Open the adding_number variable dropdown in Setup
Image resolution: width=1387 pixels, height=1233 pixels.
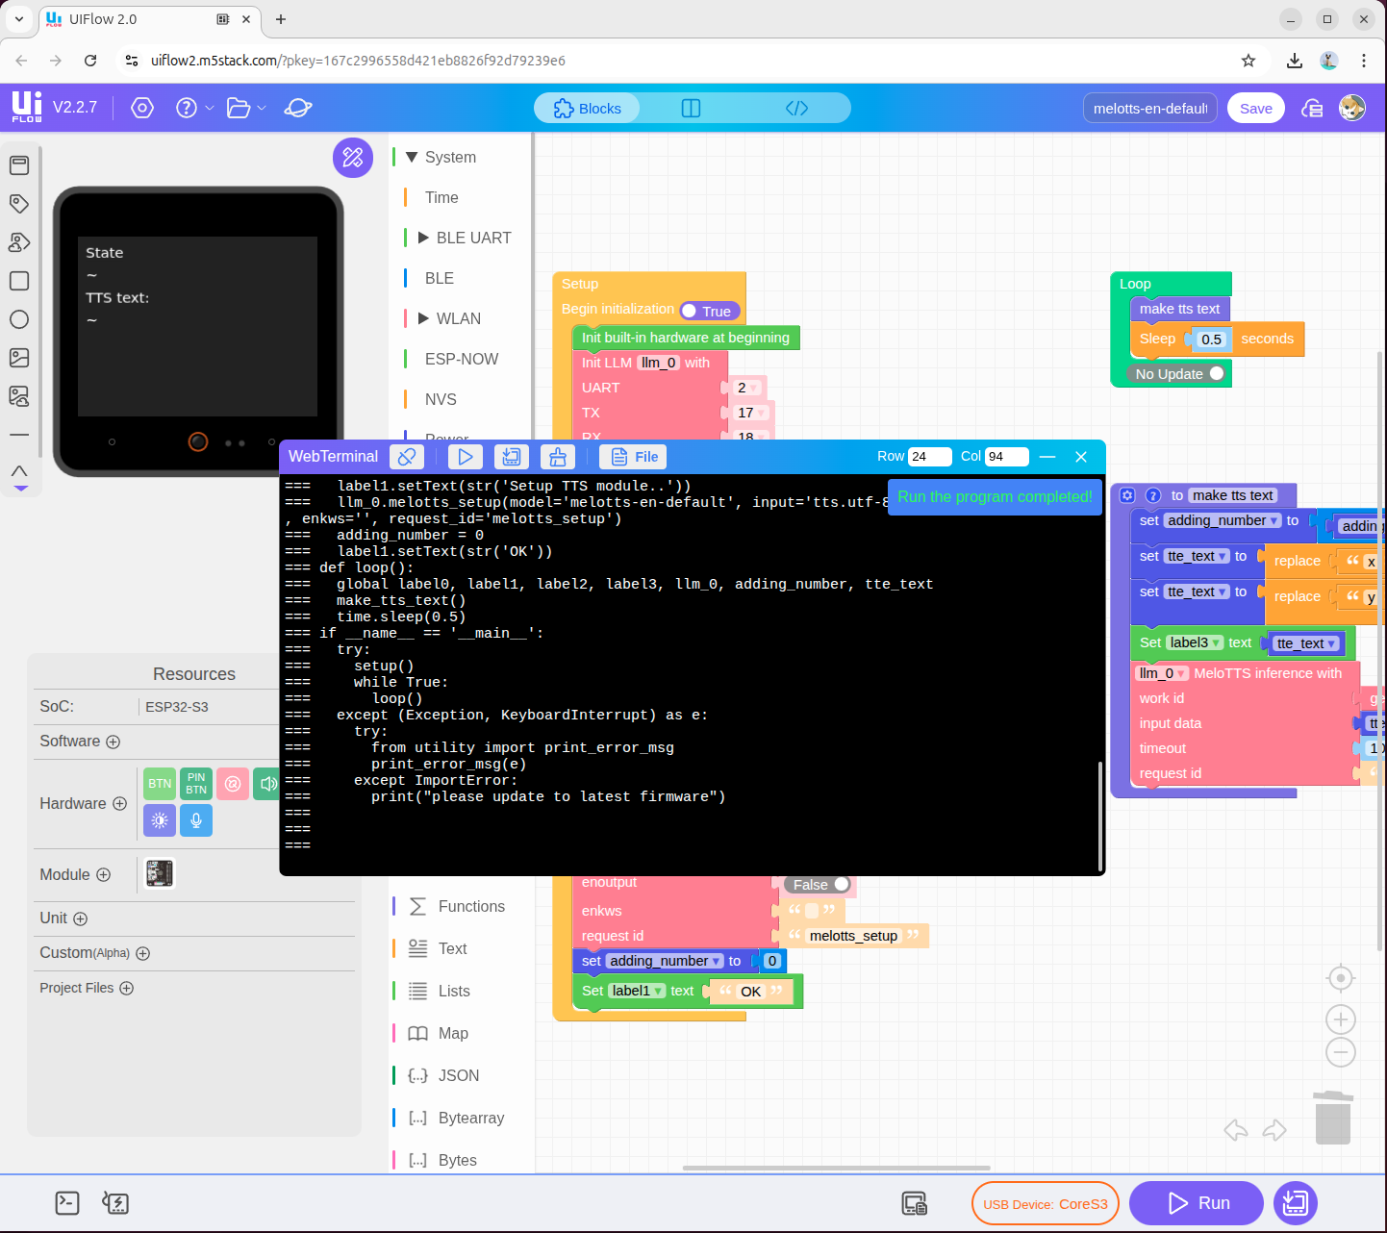(x=716, y=961)
